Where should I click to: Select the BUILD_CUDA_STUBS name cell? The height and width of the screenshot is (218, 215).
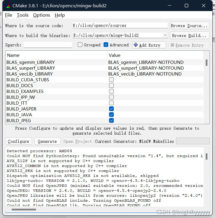click(56, 80)
